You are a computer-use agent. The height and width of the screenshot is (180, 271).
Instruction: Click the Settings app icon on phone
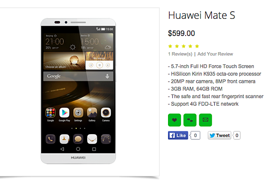pyautogui.click(x=78, y=112)
